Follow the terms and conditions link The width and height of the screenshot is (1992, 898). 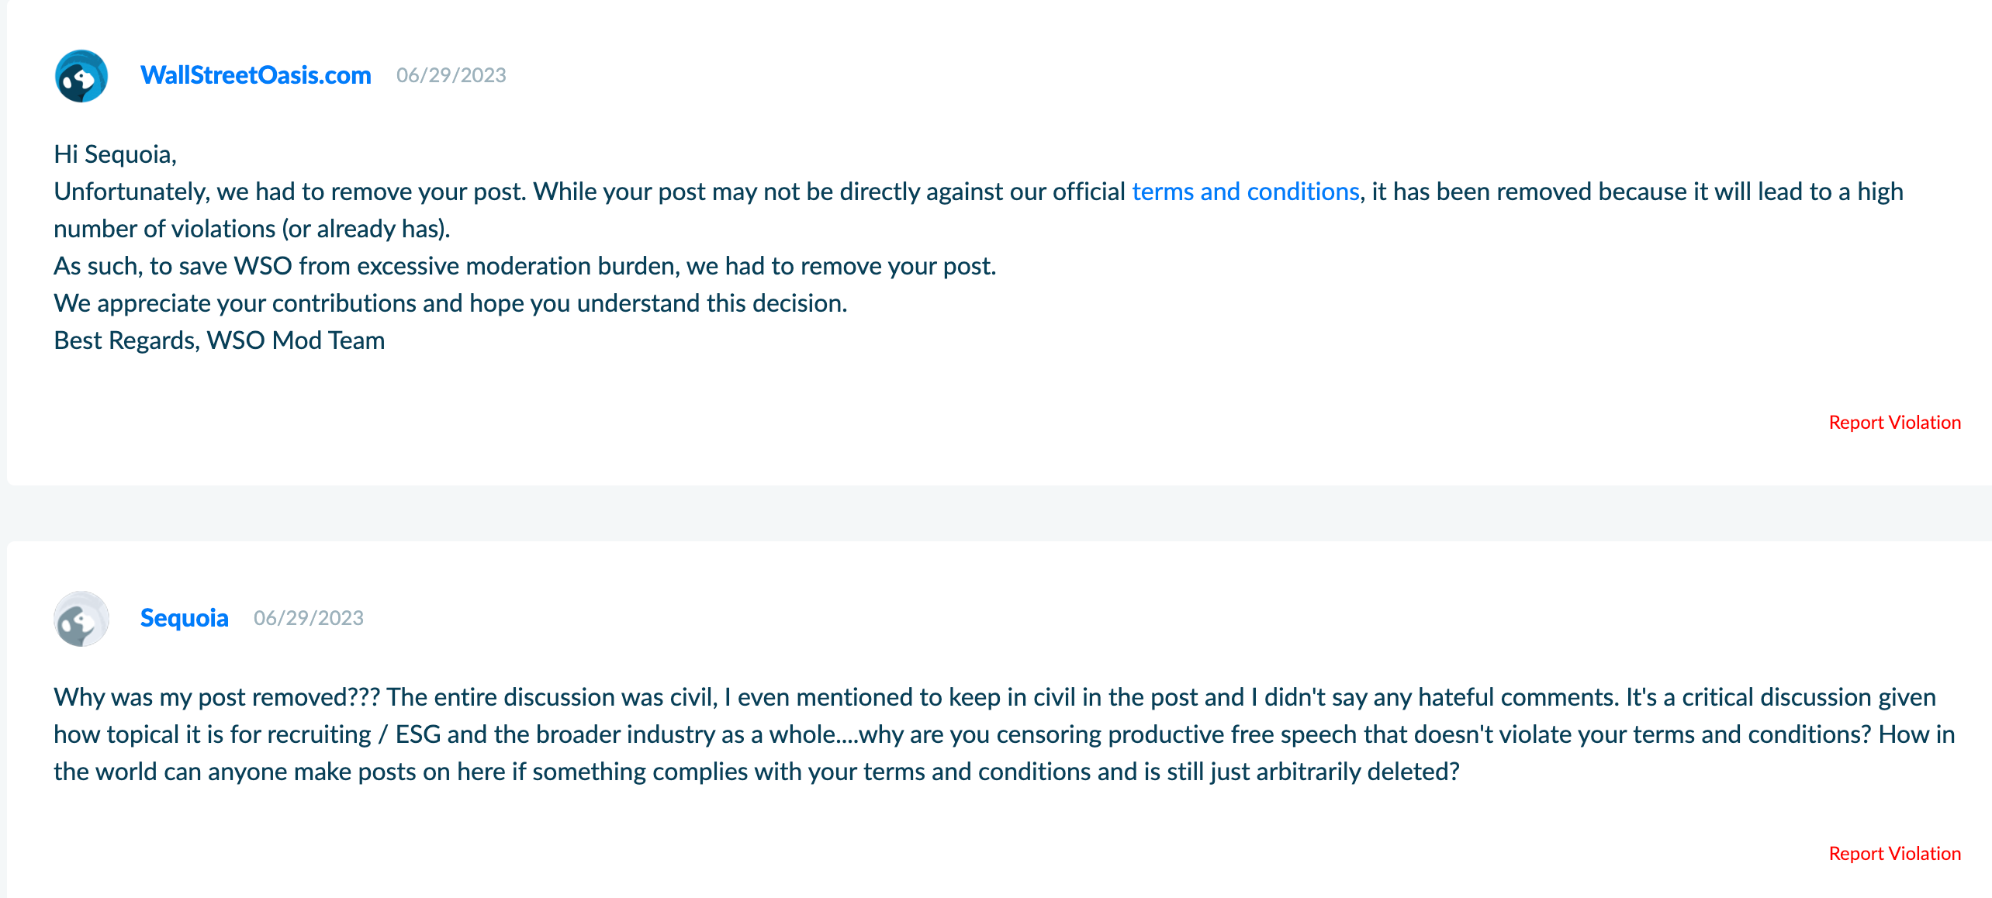click(1245, 192)
